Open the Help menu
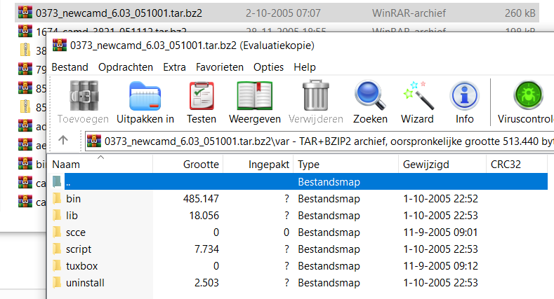The width and height of the screenshot is (554, 299). click(305, 67)
